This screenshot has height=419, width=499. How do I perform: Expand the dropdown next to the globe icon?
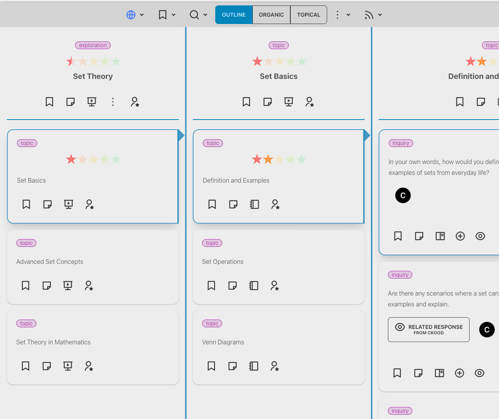(142, 15)
